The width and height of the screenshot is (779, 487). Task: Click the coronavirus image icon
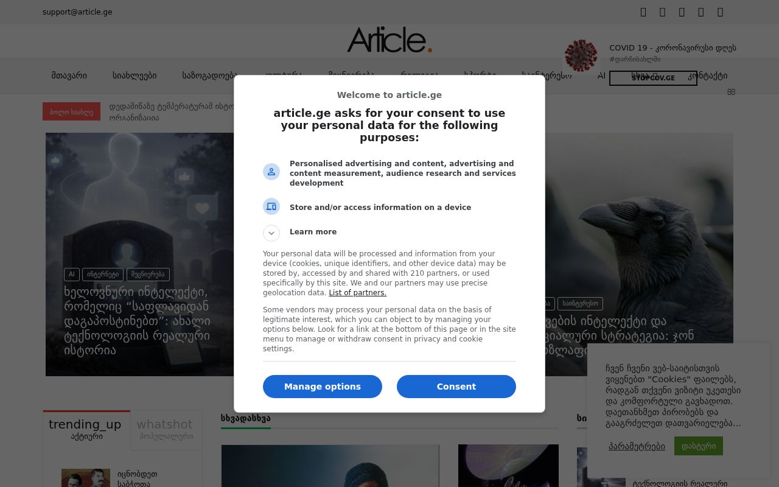point(581,55)
